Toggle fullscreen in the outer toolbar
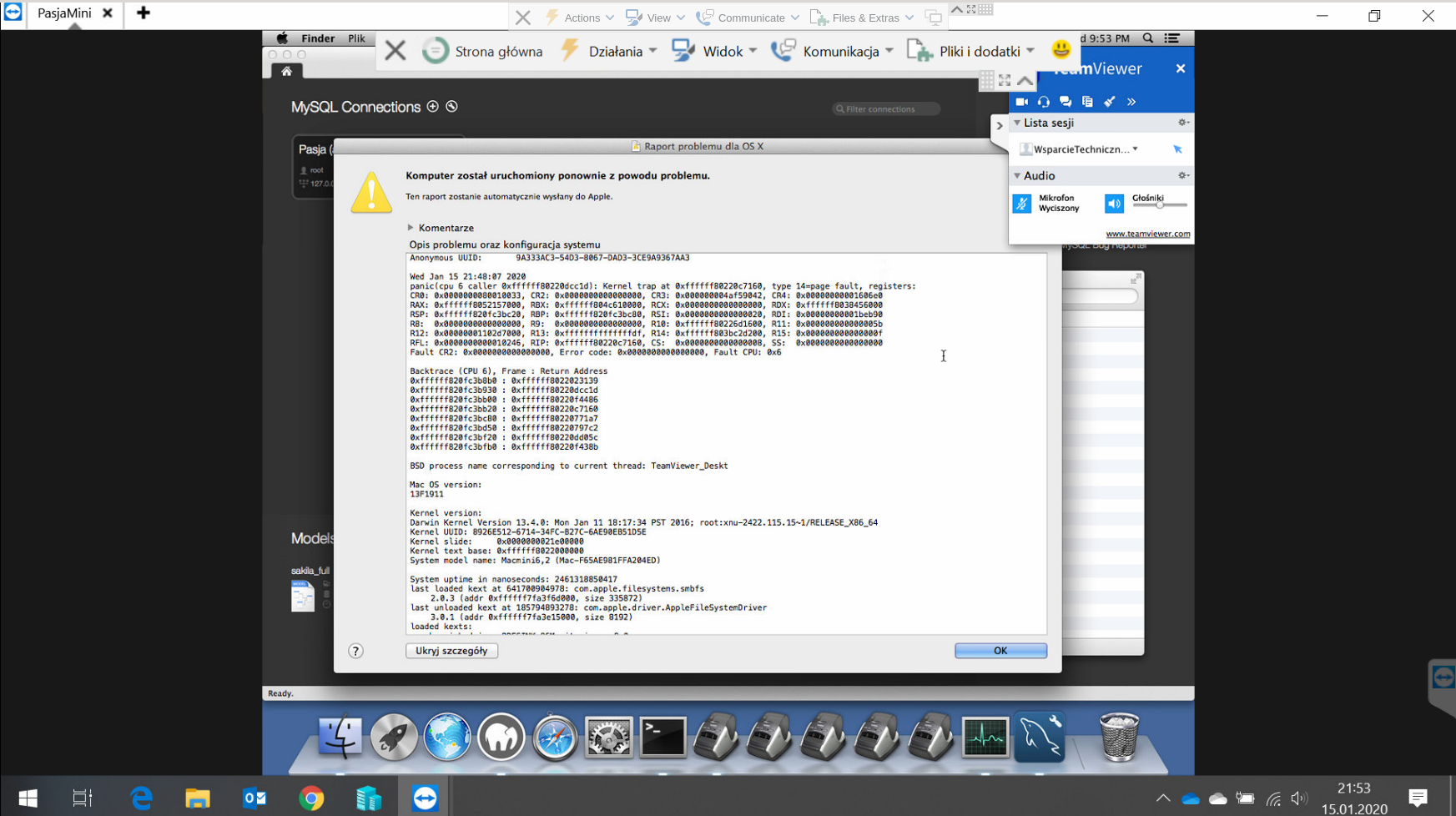 click(x=971, y=9)
